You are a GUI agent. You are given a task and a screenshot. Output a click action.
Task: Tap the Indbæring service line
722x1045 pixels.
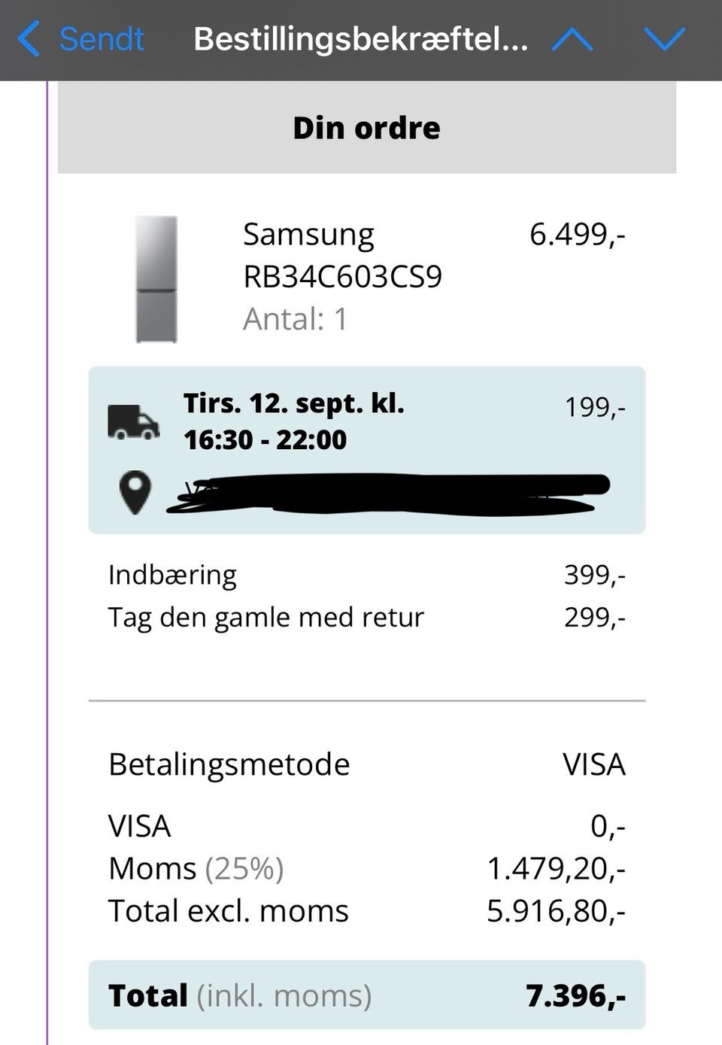point(172,575)
